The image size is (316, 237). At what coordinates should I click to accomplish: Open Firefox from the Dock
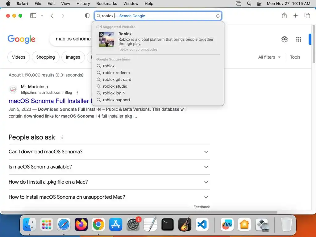point(81,224)
